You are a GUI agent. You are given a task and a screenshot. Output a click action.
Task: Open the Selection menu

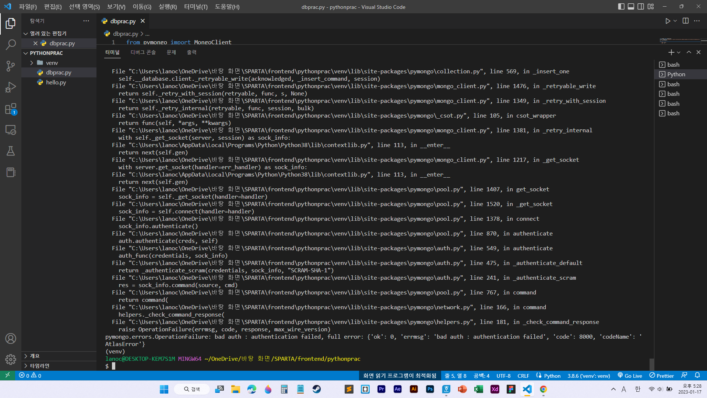tap(84, 7)
